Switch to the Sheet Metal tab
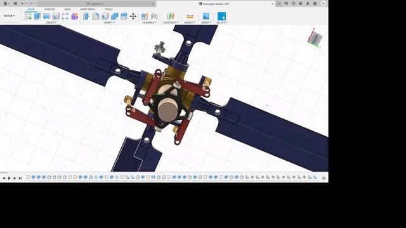The width and height of the screenshot is (406, 228). pyautogui.click(x=88, y=9)
